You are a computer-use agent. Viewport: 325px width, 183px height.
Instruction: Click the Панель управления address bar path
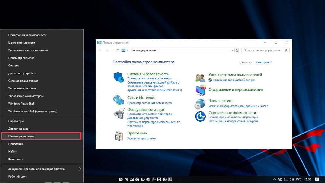pyautogui.click(x=143, y=50)
